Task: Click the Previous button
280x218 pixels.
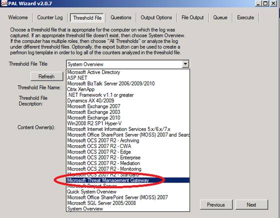Action: (216, 204)
